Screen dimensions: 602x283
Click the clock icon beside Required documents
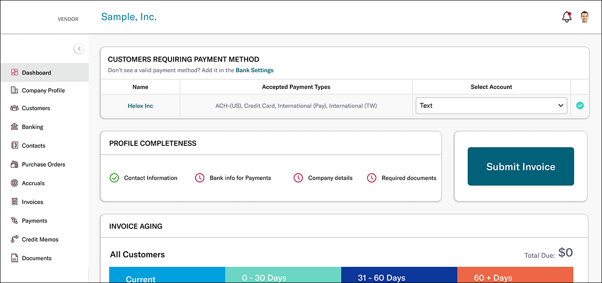pyautogui.click(x=371, y=178)
